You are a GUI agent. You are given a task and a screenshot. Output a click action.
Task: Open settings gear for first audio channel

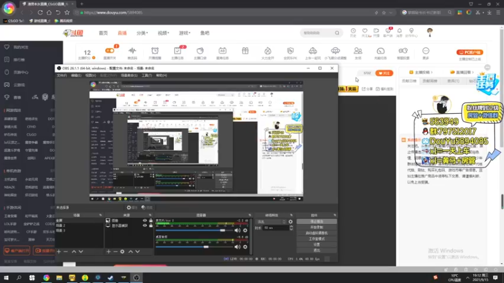point(245,230)
